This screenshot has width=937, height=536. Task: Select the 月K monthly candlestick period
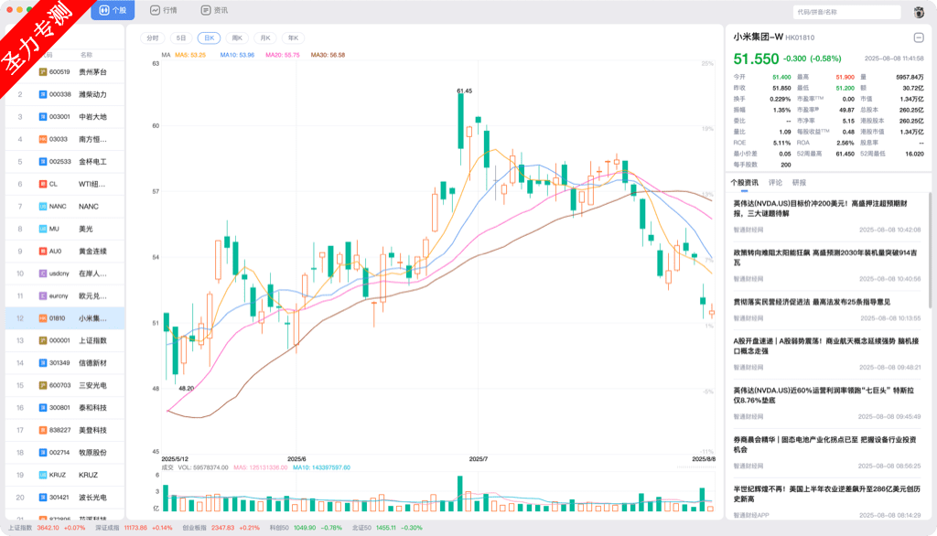click(x=265, y=38)
